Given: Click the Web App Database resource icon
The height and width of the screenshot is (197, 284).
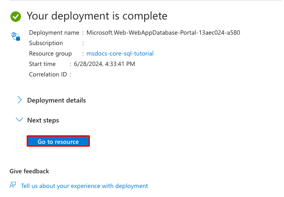Looking at the screenshot, I should 16,37.
